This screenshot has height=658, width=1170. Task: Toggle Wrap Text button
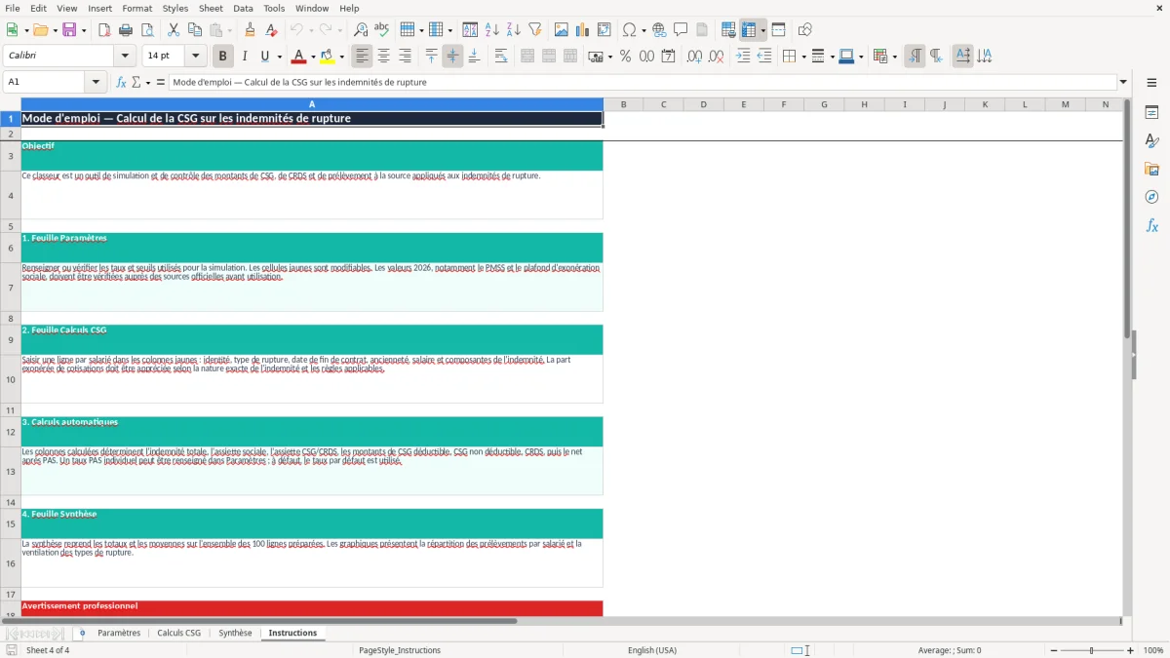(500, 57)
